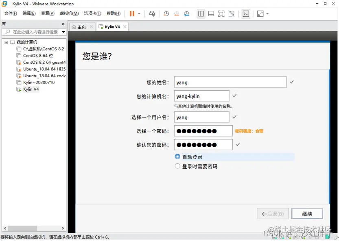Switch to Unity mode

click(x=231, y=13)
